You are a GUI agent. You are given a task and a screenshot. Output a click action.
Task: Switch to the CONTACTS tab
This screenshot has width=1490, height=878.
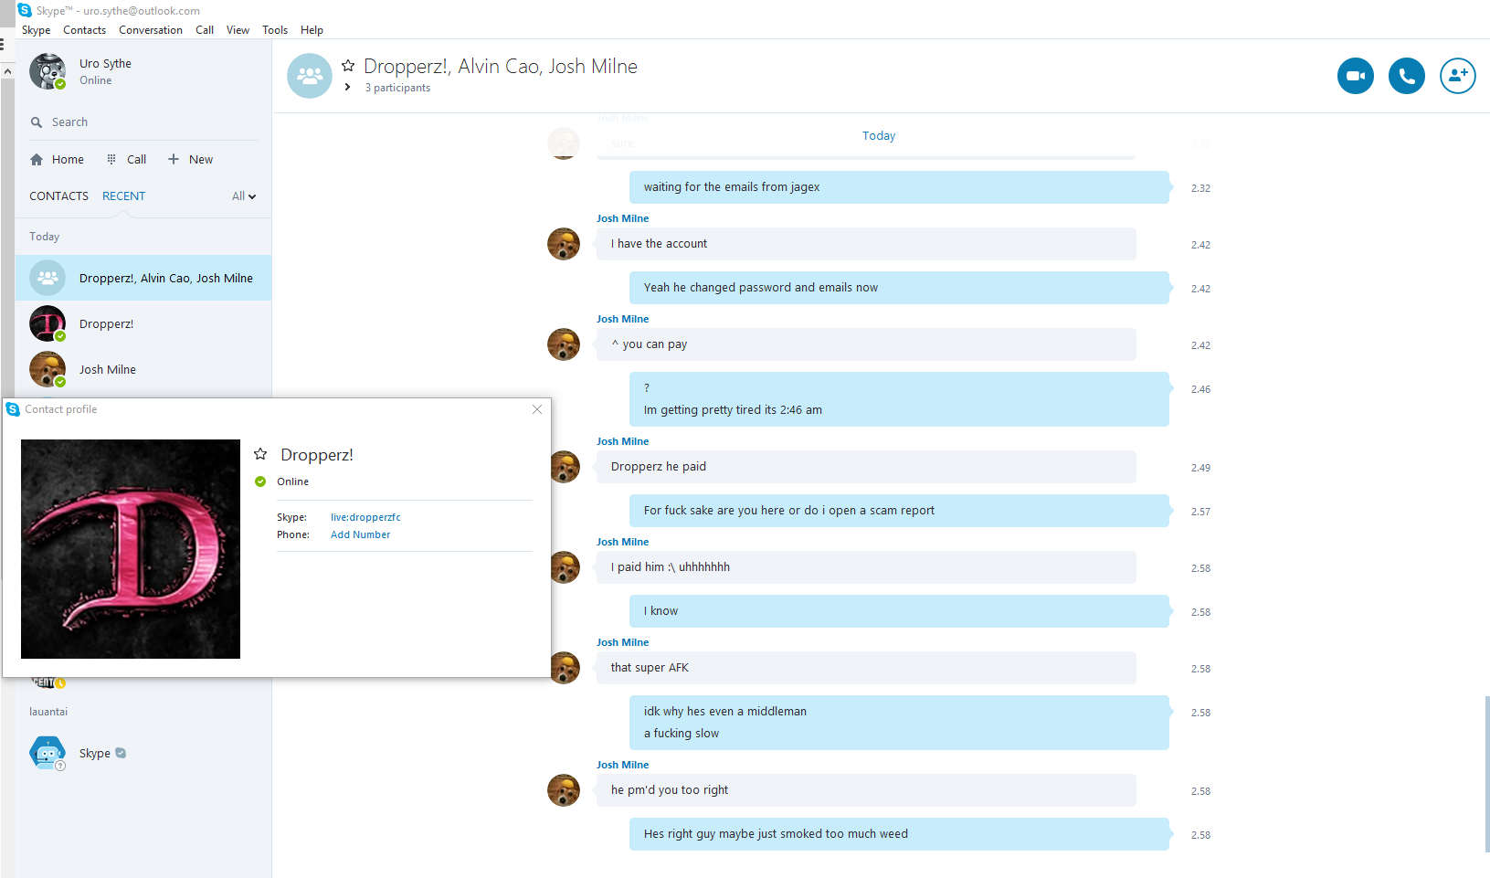pos(58,196)
